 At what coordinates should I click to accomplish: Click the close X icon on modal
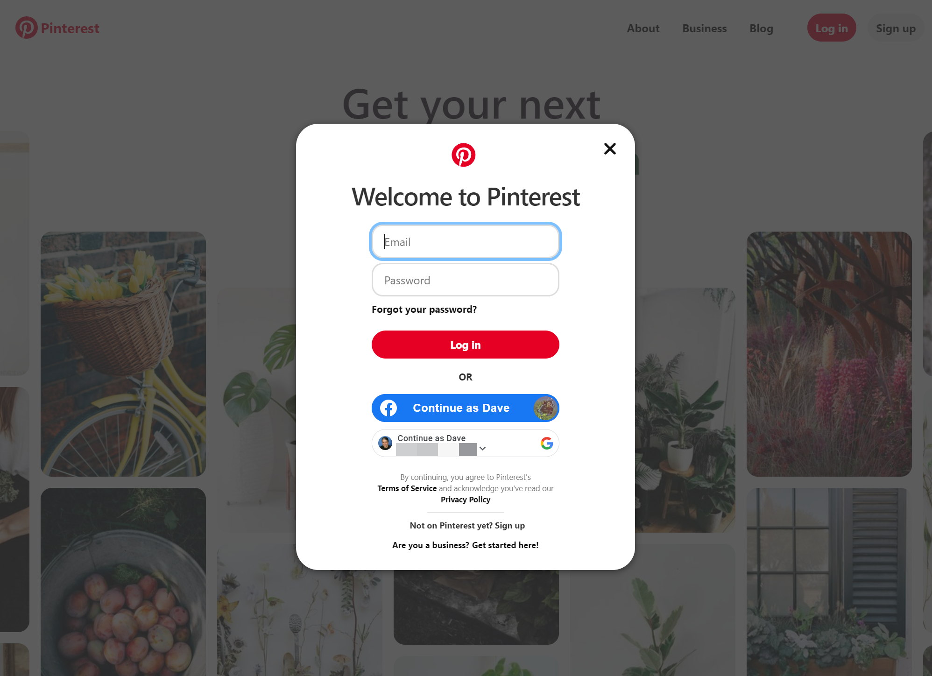(x=610, y=148)
